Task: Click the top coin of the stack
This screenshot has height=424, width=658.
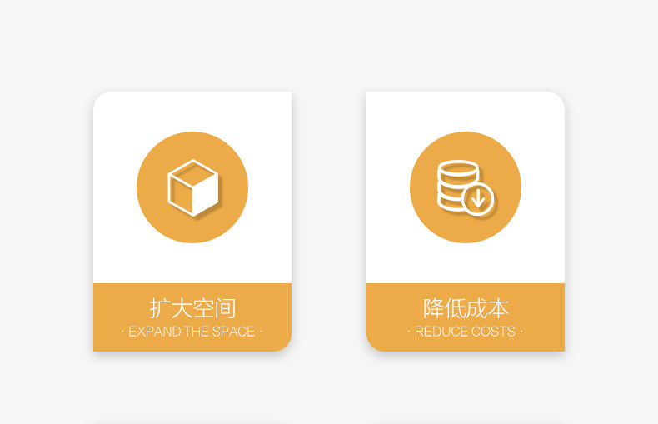Action: click(x=458, y=167)
